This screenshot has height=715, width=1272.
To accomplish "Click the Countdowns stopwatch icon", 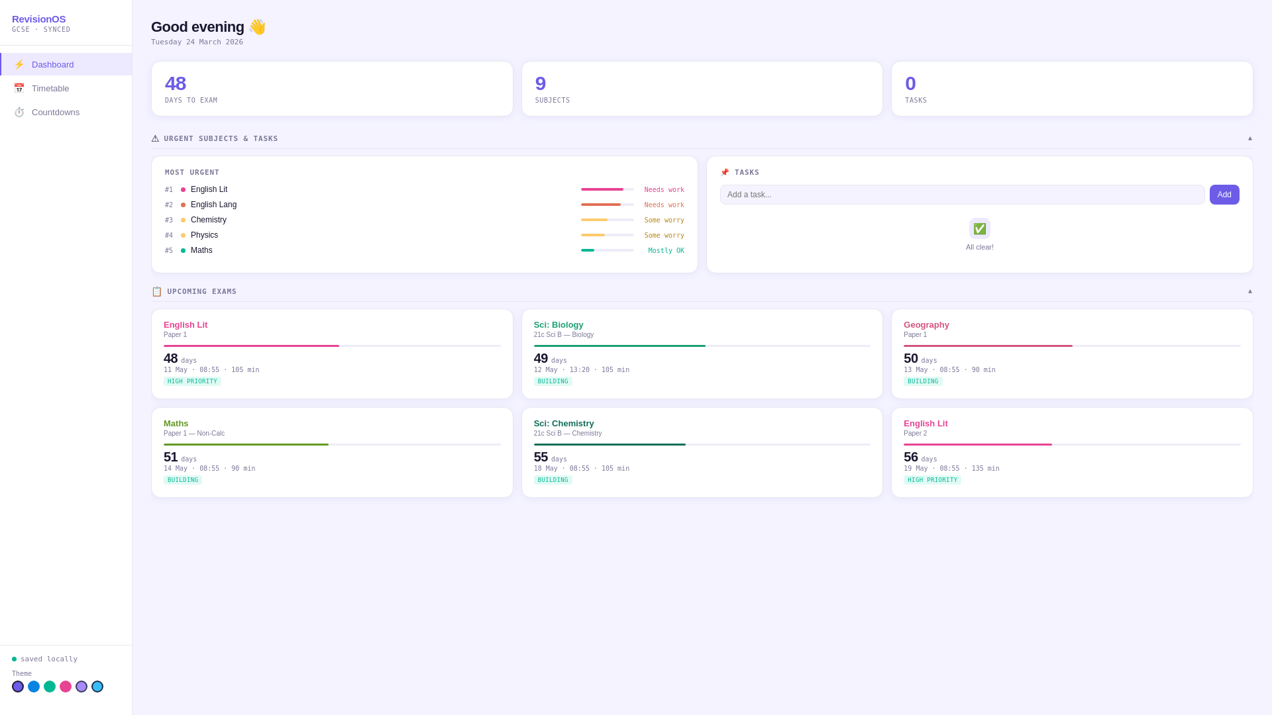I will click(19, 113).
